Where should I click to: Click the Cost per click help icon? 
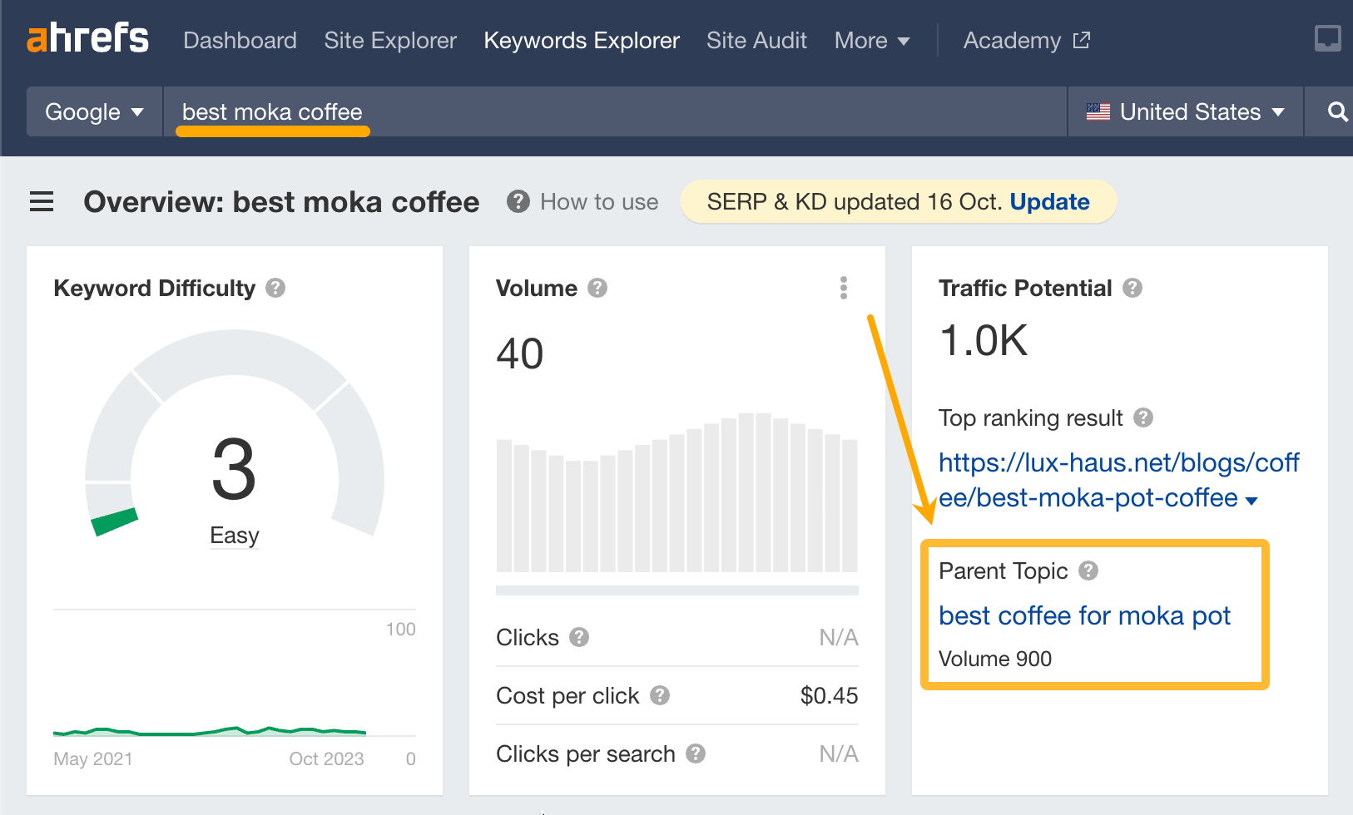pyautogui.click(x=660, y=695)
